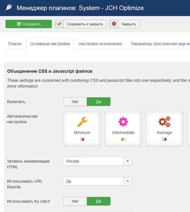
Task: Open the Уровень минимизации HTML dropdown
Action: point(98,161)
